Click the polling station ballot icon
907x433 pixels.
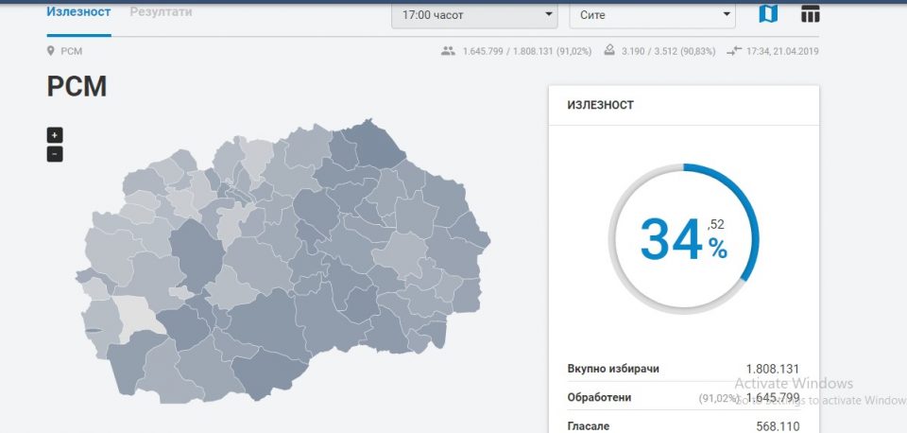click(x=609, y=50)
